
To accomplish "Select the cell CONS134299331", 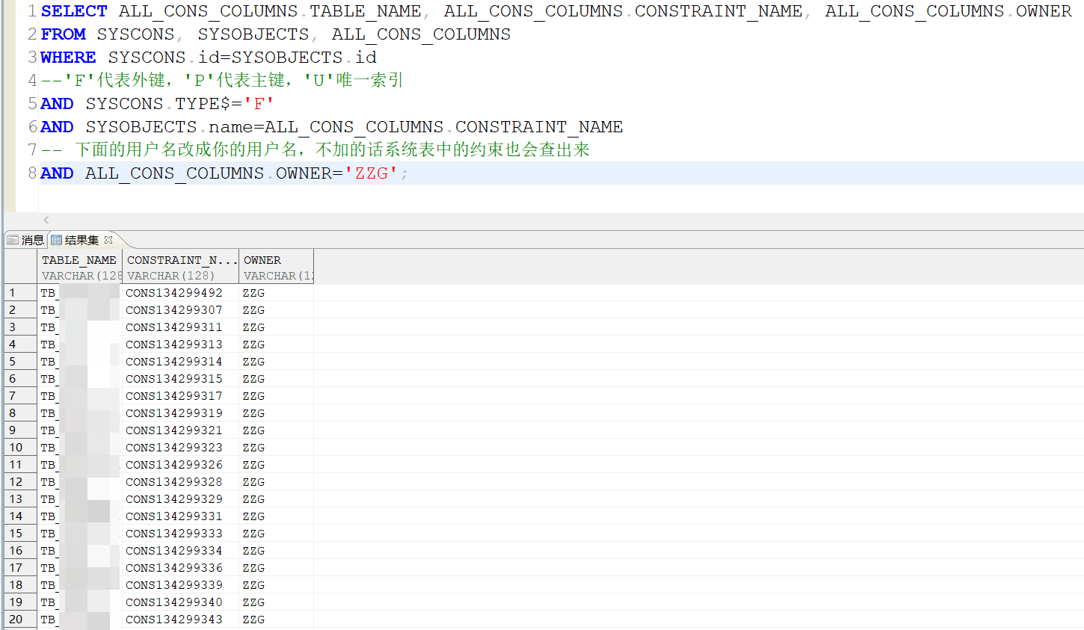I will [x=180, y=516].
